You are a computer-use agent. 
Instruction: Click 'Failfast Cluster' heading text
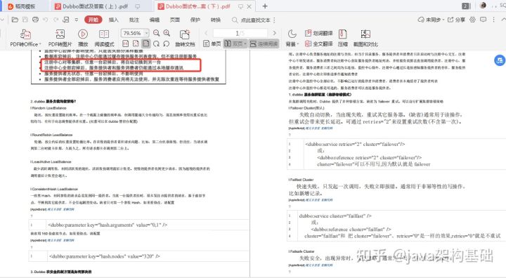coord(301,180)
